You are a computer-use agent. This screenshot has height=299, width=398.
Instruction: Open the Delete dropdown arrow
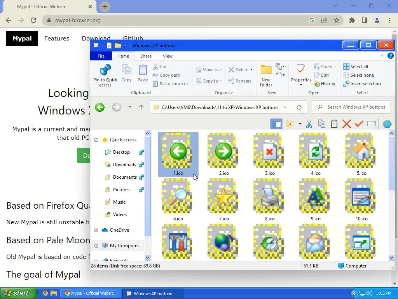point(251,70)
